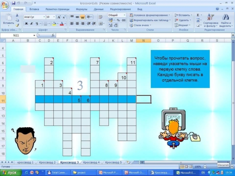Toggle underline Ч formatting
This screenshot has height=176, width=235.
tap(37, 24)
